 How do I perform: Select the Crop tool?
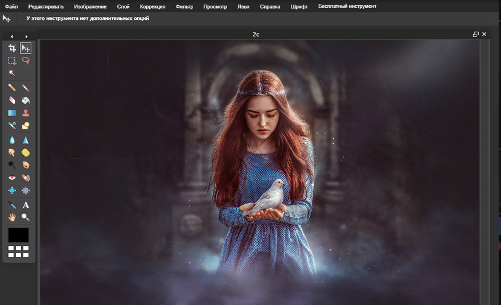(12, 48)
